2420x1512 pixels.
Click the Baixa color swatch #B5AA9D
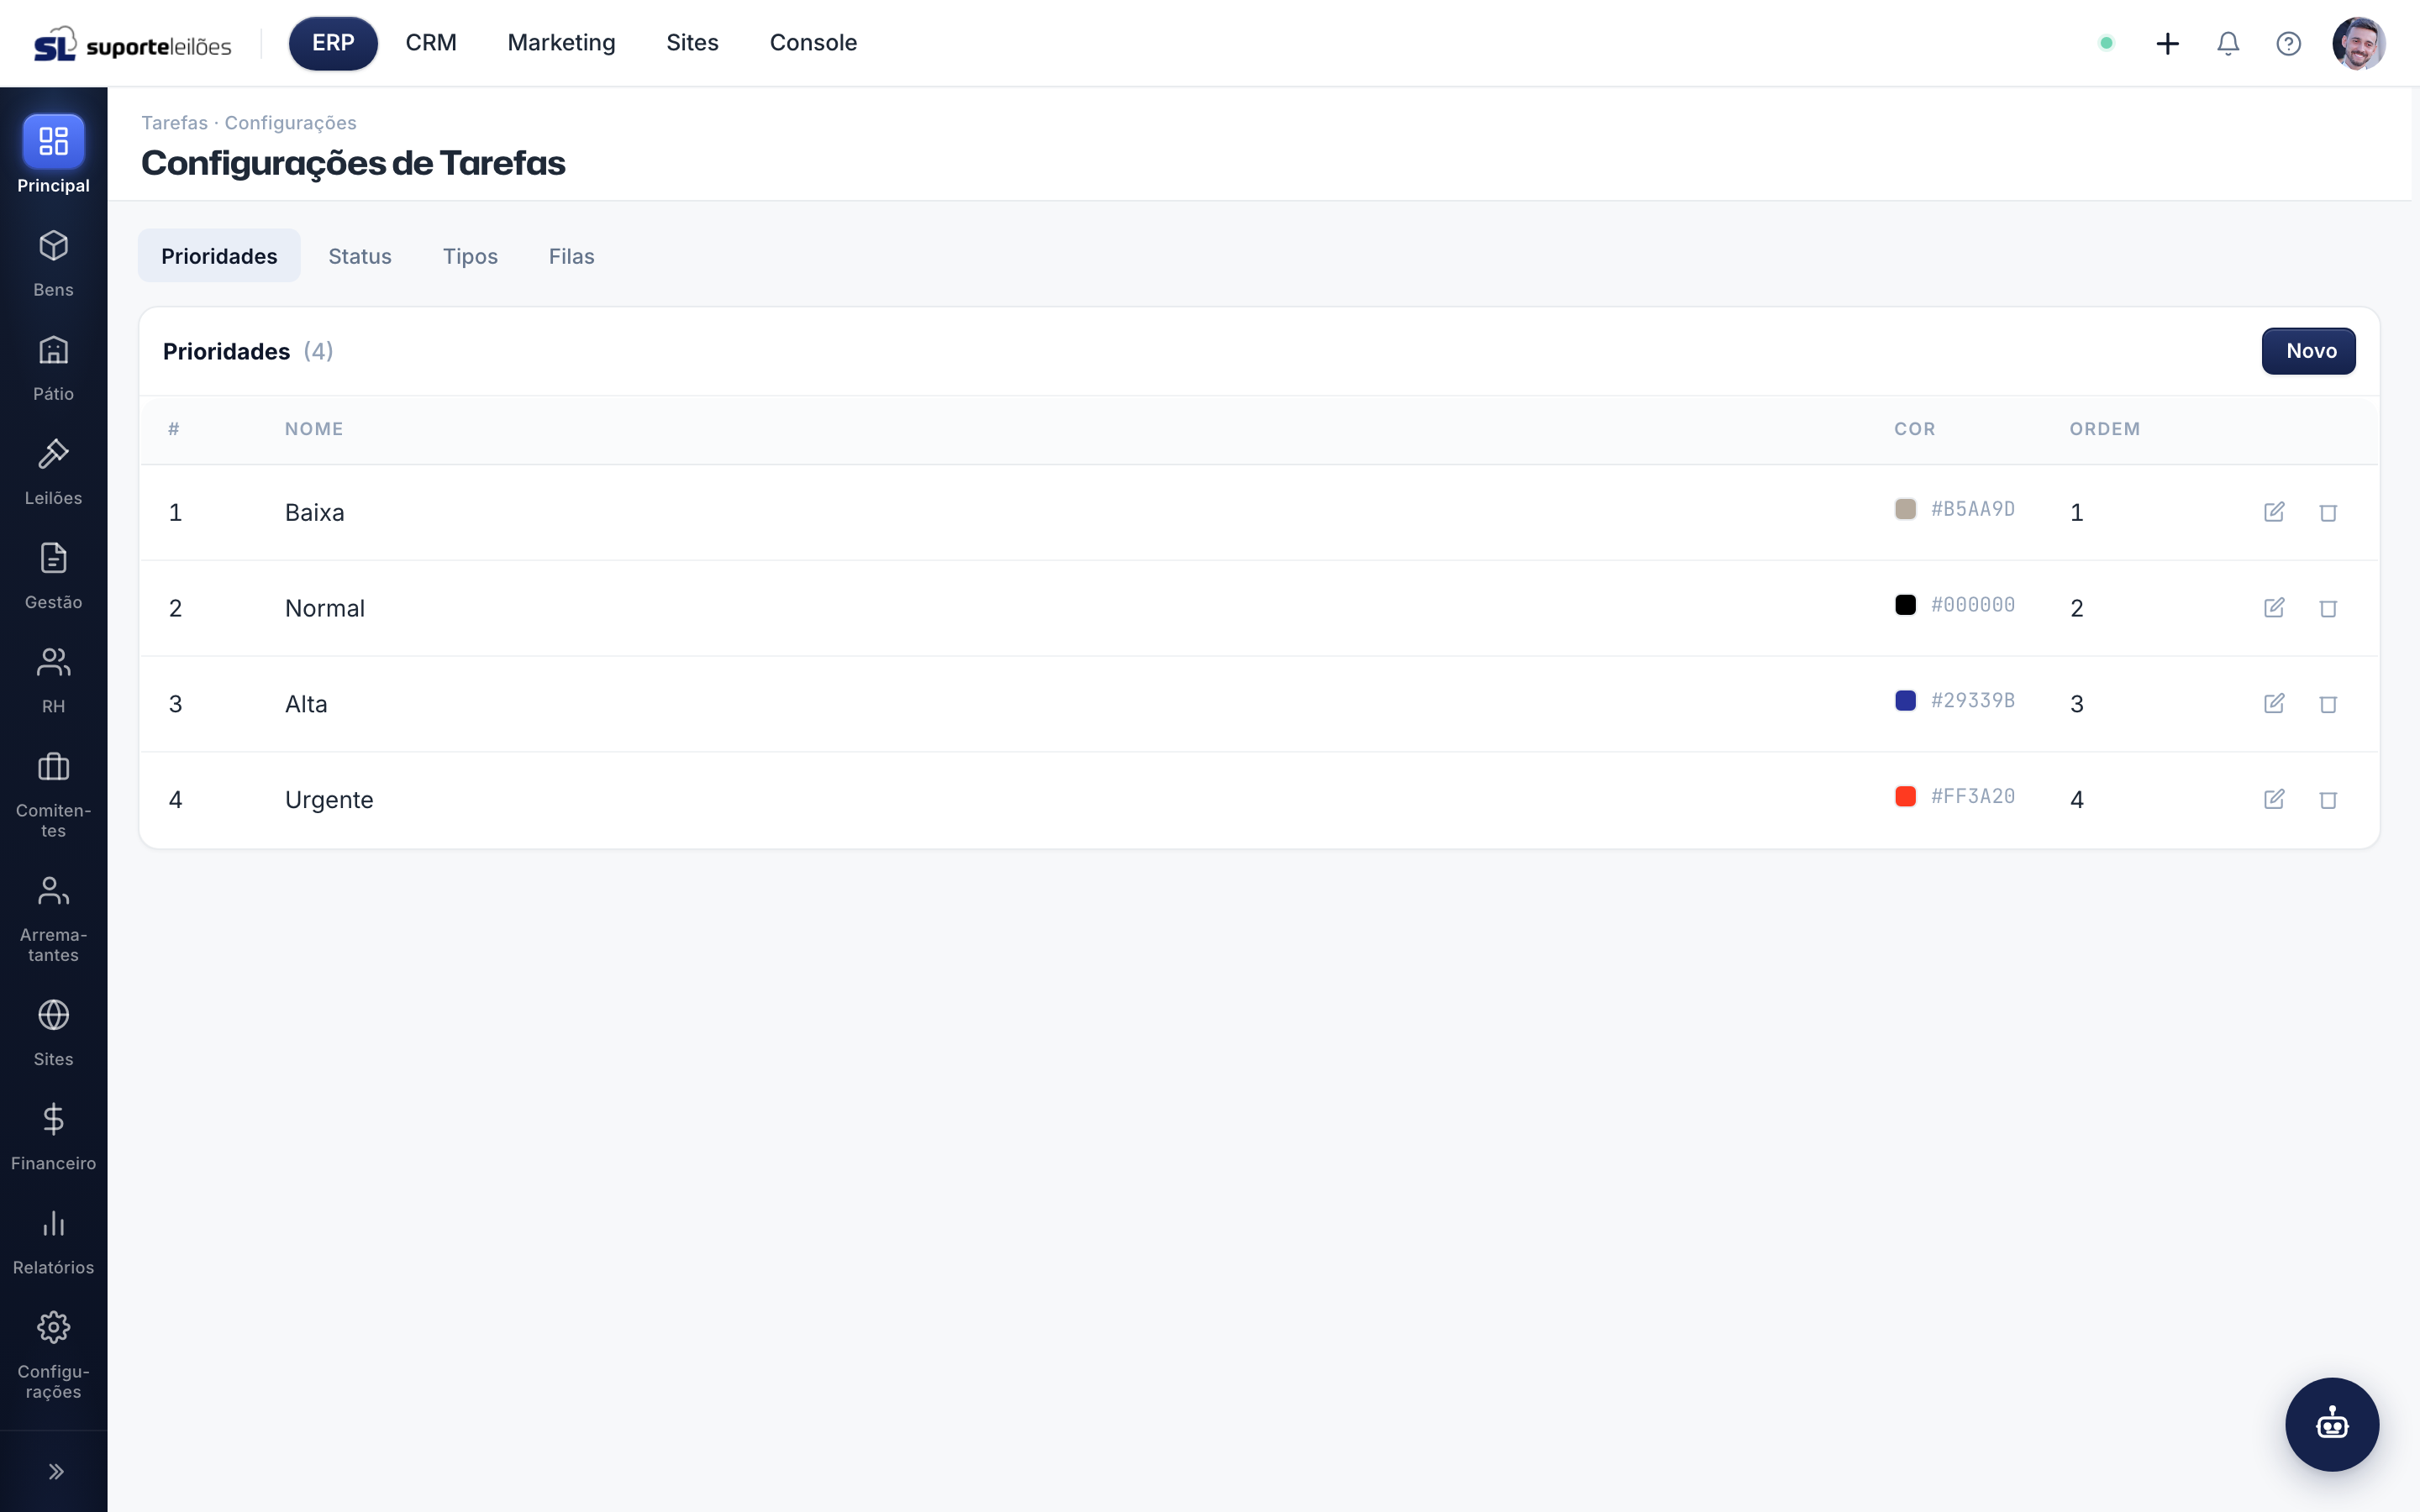point(1905,509)
